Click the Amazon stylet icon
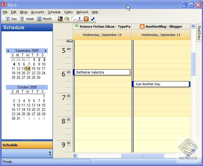Viewport: 203px width, 166px height. 60,19
